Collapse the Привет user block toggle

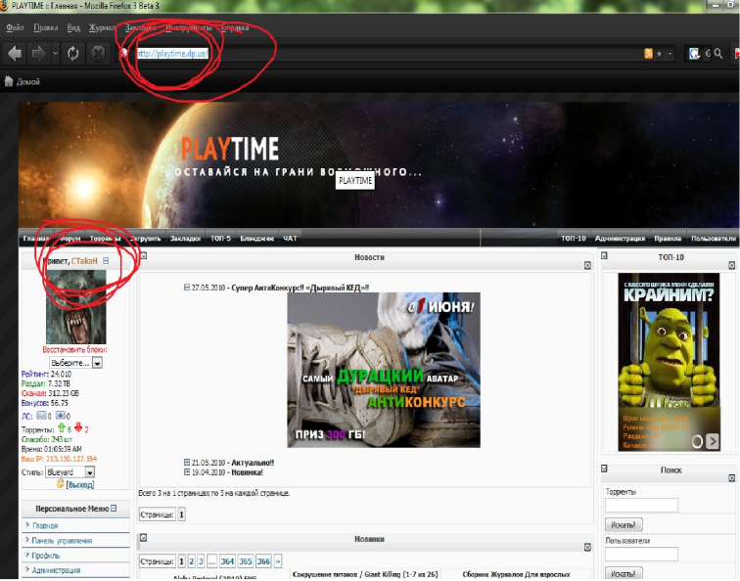click(106, 261)
